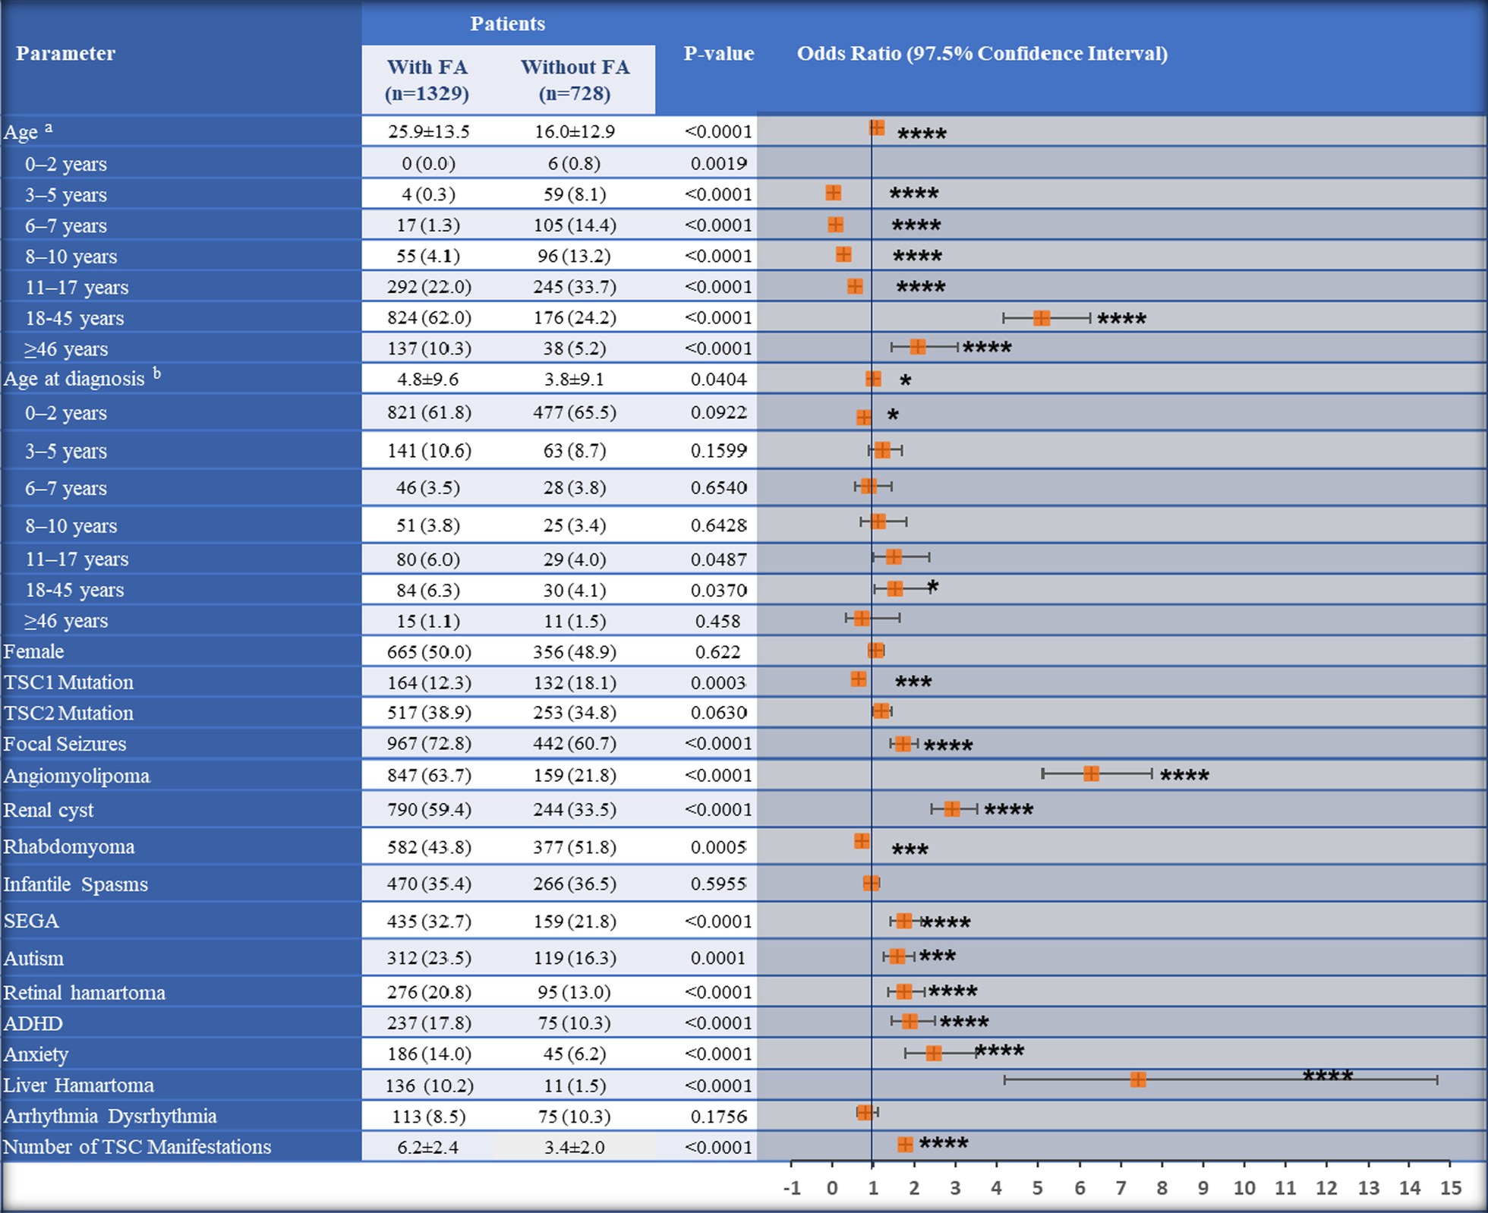Viewport: 1488px width, 1213px height.
Task: Click the 'P-value' column header
Action: tap(719, 53)
